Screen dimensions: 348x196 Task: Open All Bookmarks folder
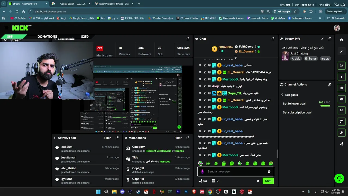[336, 18]
